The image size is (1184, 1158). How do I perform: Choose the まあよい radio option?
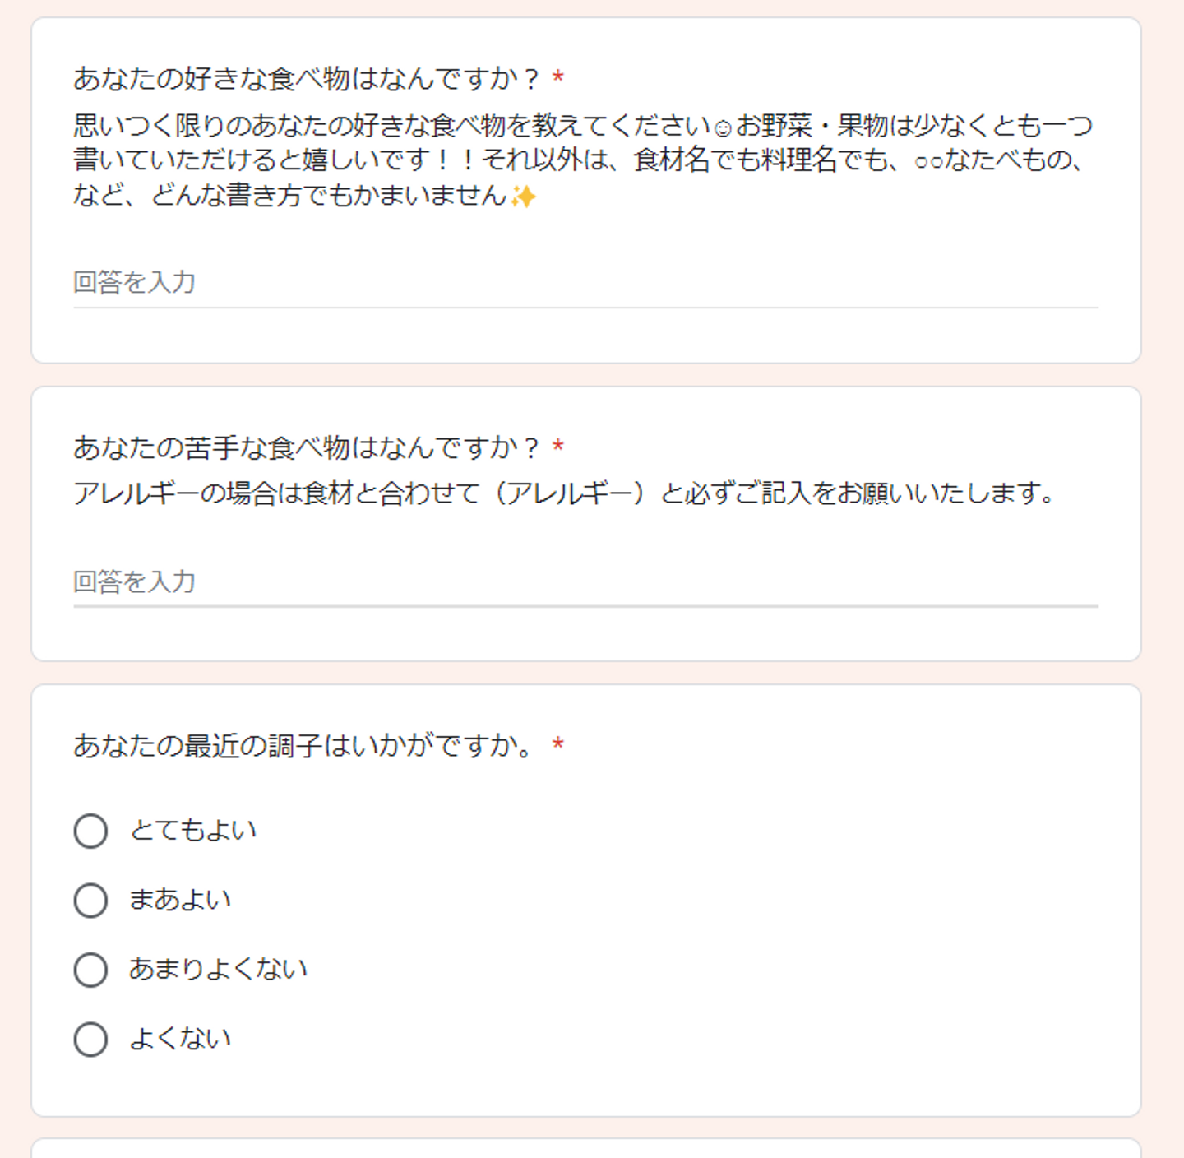point(90,900)
